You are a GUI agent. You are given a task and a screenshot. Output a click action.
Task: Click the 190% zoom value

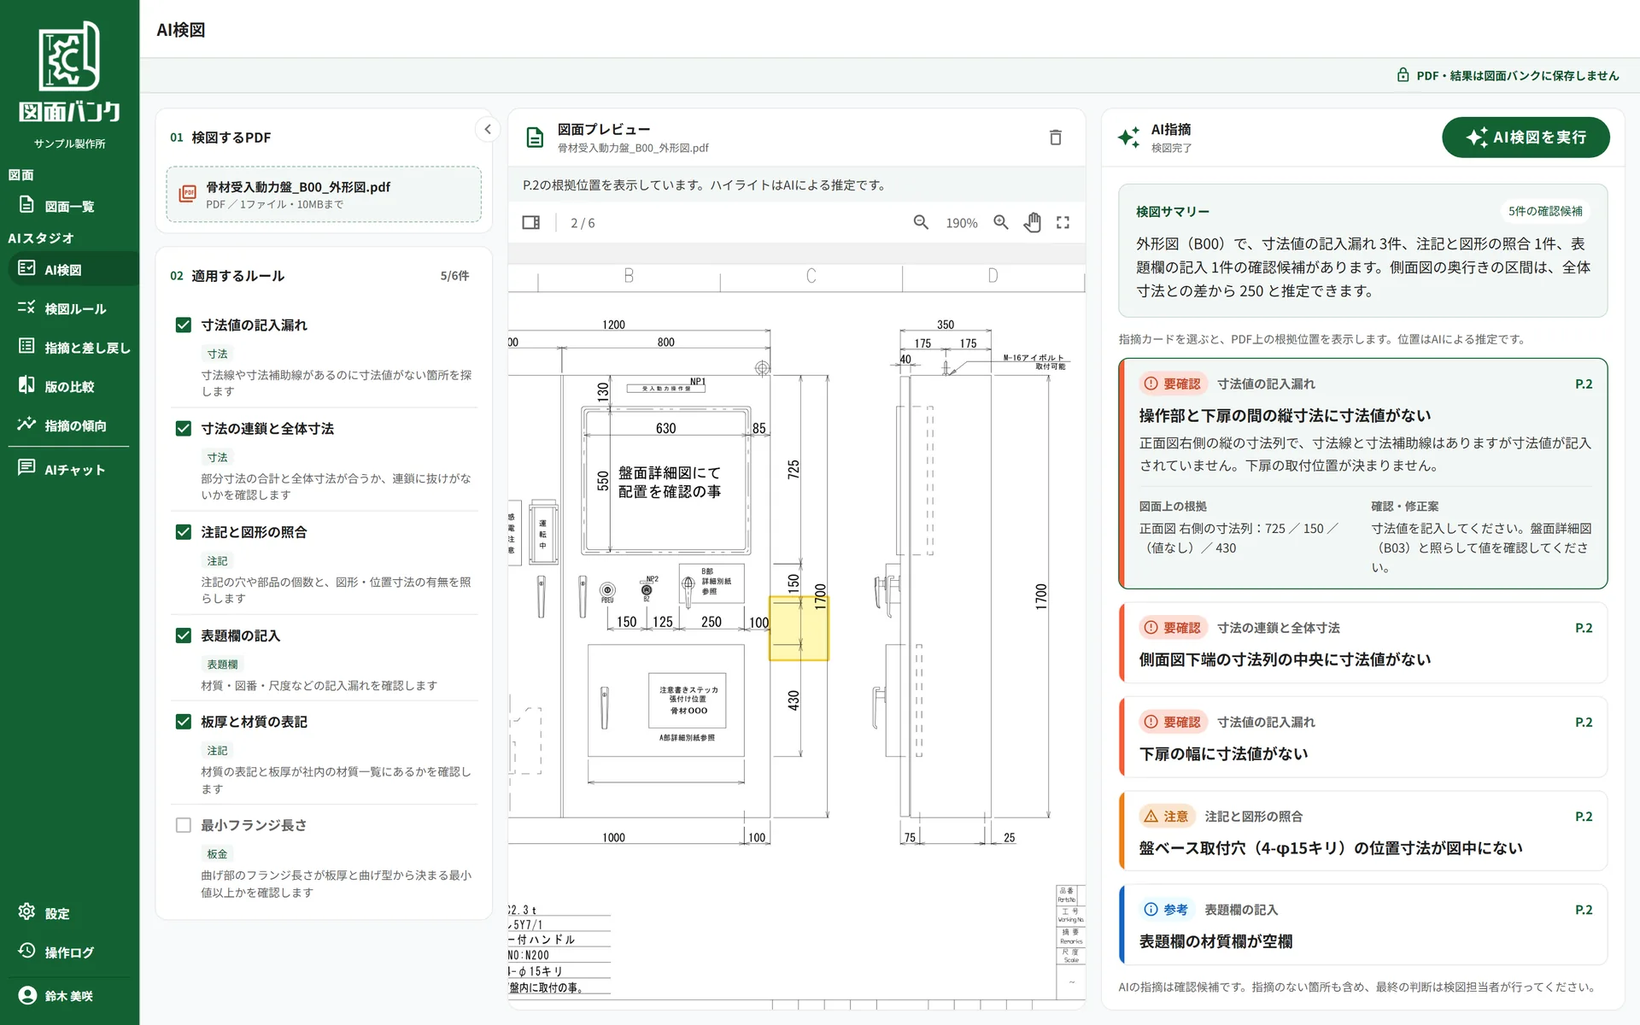[x=961, y=223]
